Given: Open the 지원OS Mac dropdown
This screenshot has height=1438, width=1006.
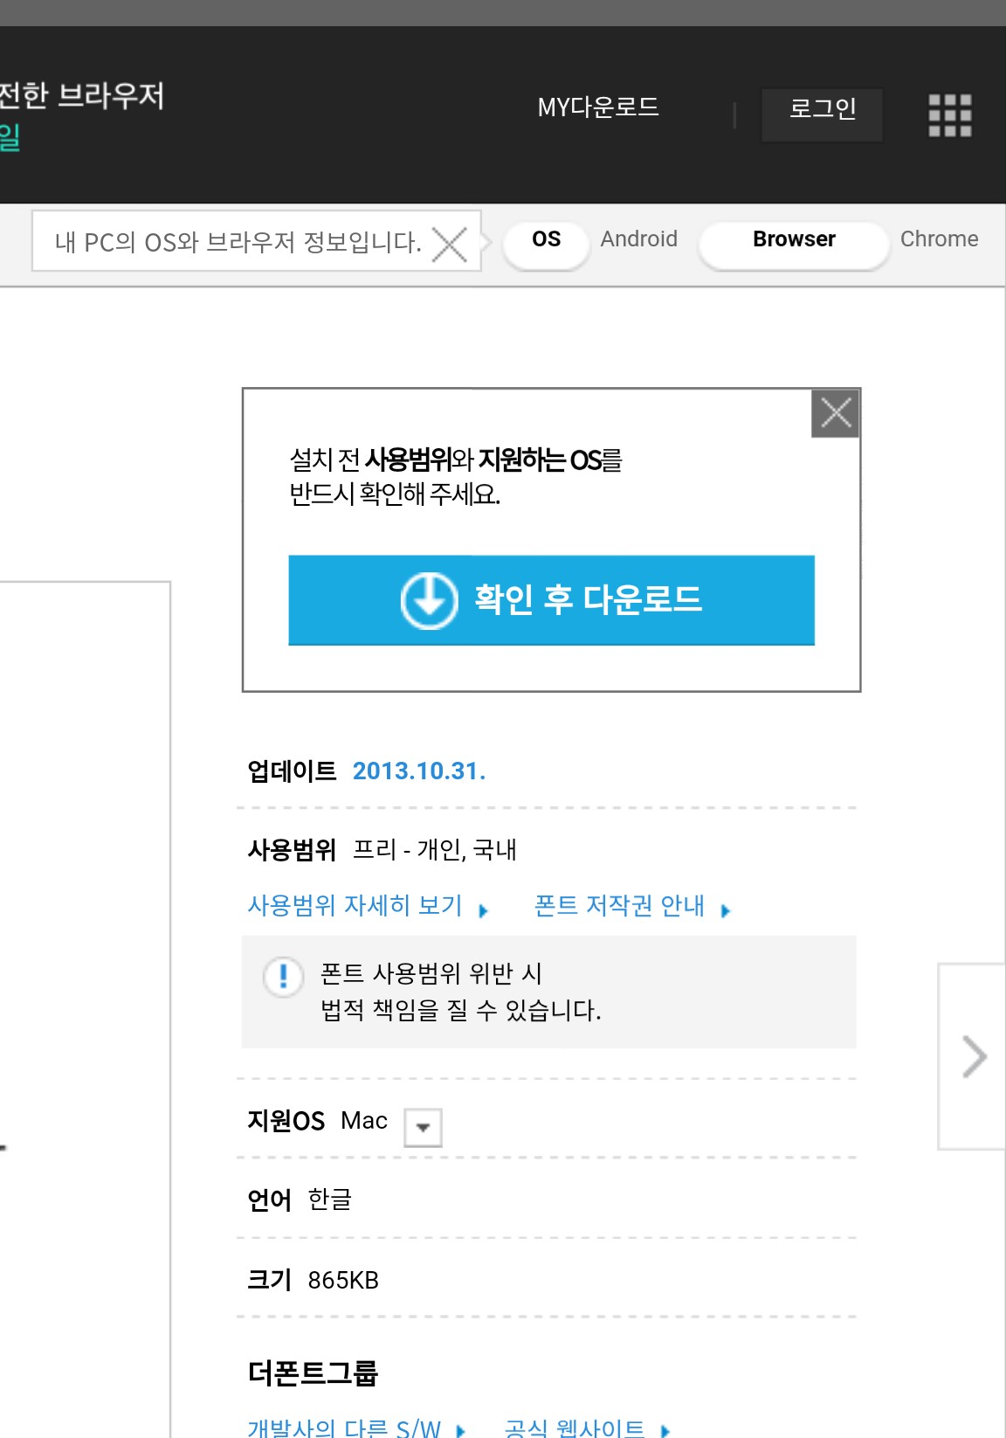Looking at the screenshot, I should coord(424,1127).
